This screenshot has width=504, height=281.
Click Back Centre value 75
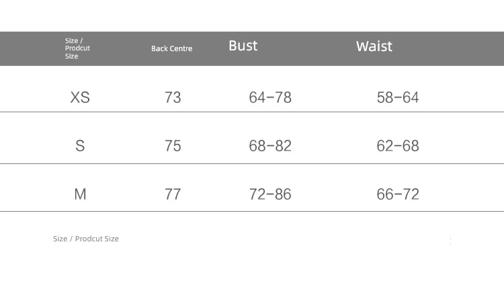point(173,146)
